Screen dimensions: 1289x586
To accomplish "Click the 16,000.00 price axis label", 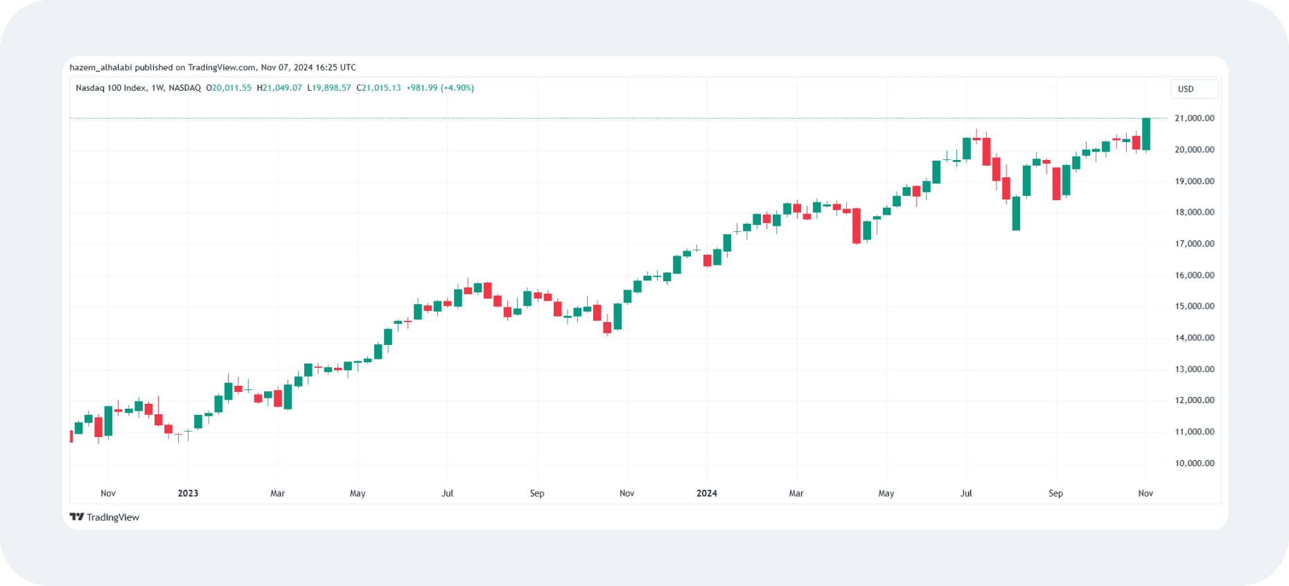I will pyautogui.click(x=1194, y=275).
